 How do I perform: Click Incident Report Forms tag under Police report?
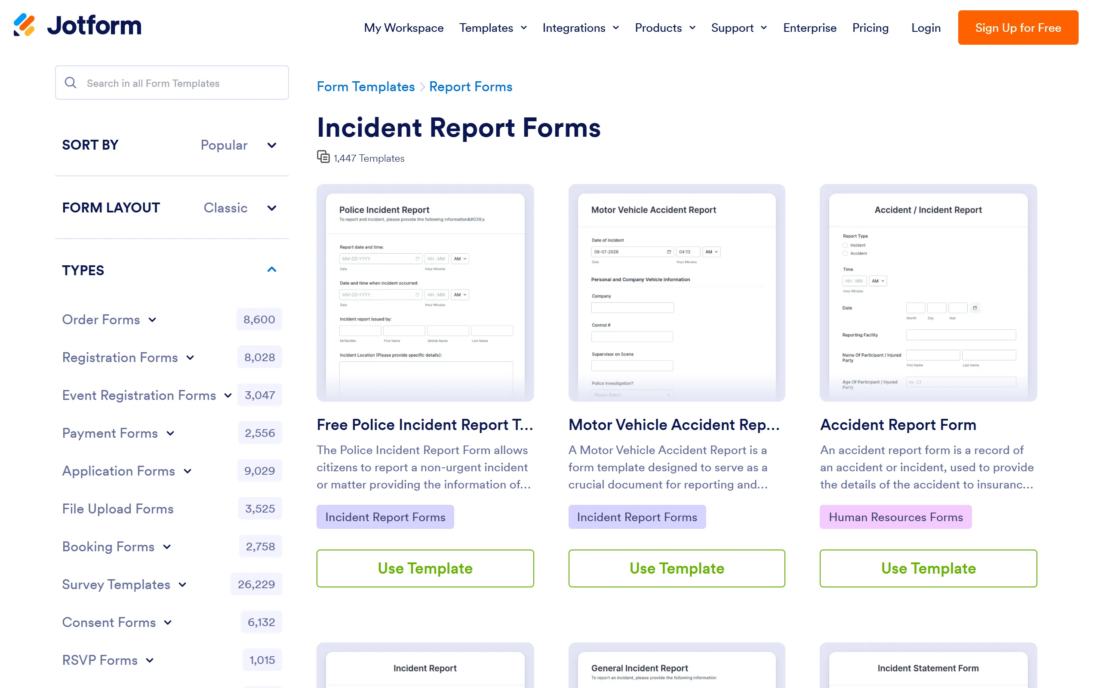[385, 517]
